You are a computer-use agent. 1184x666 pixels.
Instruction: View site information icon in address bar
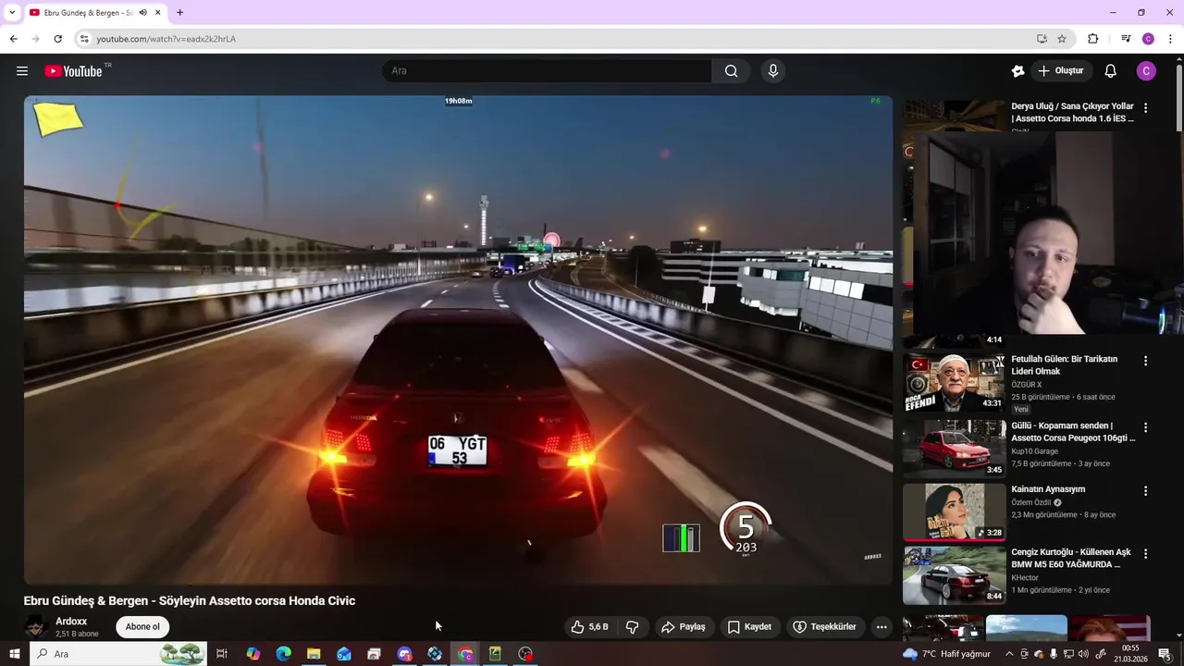tap(84, 39)
